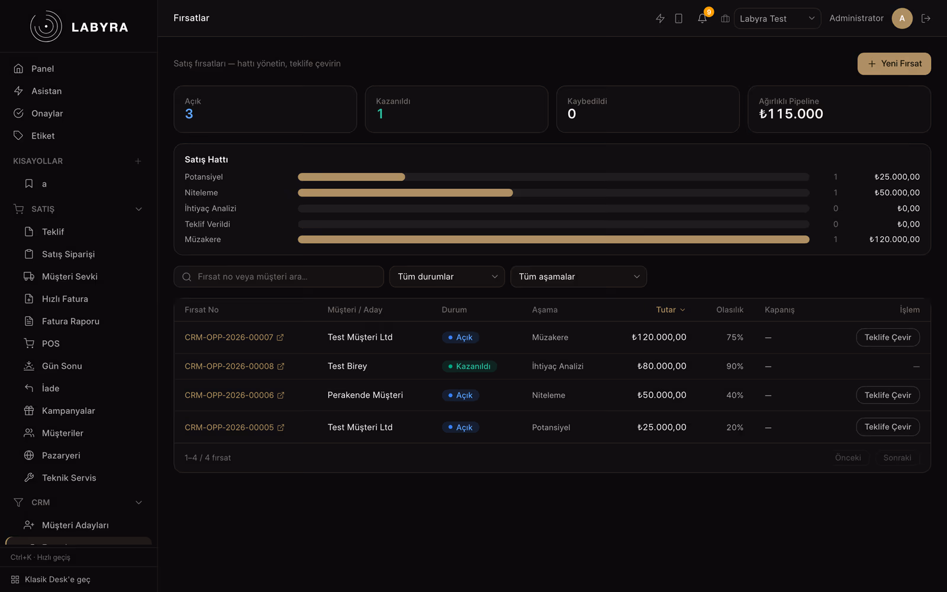Open Fatura Raporu icon
This screenshot has width=947, height=592.
click(29, 321)
